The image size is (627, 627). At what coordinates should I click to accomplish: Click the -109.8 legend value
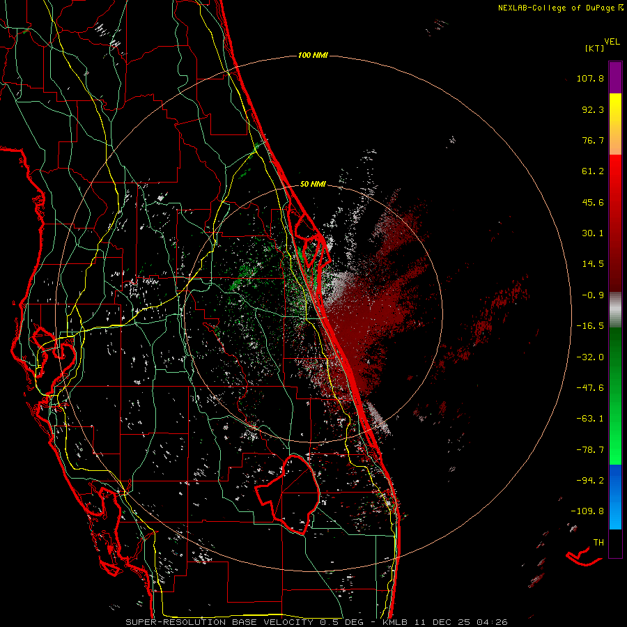coord(587,511)
